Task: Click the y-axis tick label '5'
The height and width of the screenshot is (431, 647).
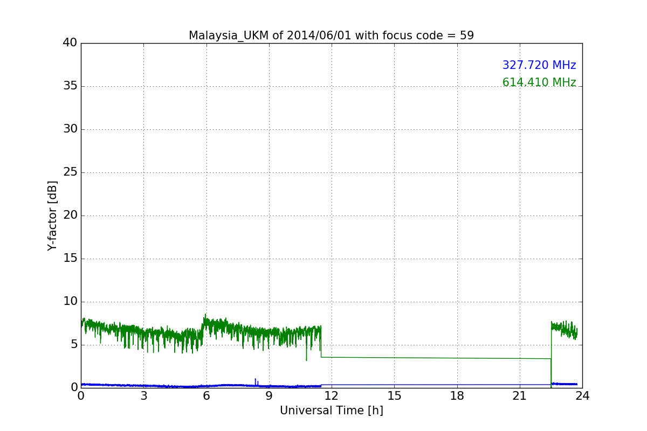Action: coord(74,345)
